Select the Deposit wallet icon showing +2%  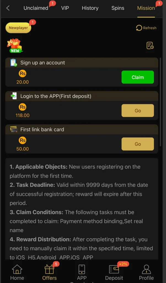[x=114, y=269]
